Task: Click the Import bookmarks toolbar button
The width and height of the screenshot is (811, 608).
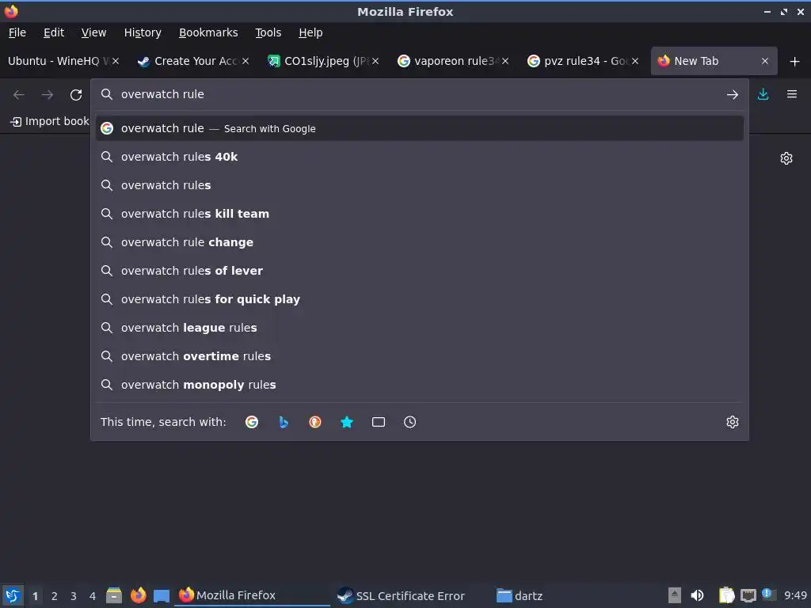Action: point(50,121)
